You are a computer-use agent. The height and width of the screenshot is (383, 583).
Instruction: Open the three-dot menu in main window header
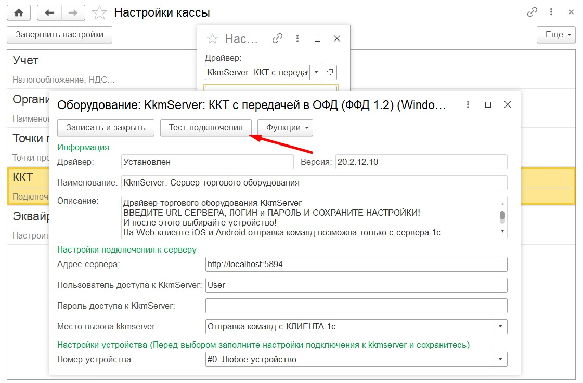(551, 12)
